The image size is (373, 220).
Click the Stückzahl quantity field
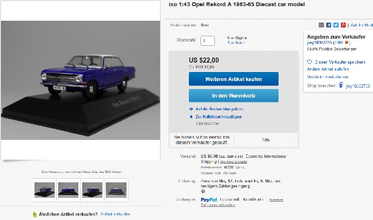point(207,41)
